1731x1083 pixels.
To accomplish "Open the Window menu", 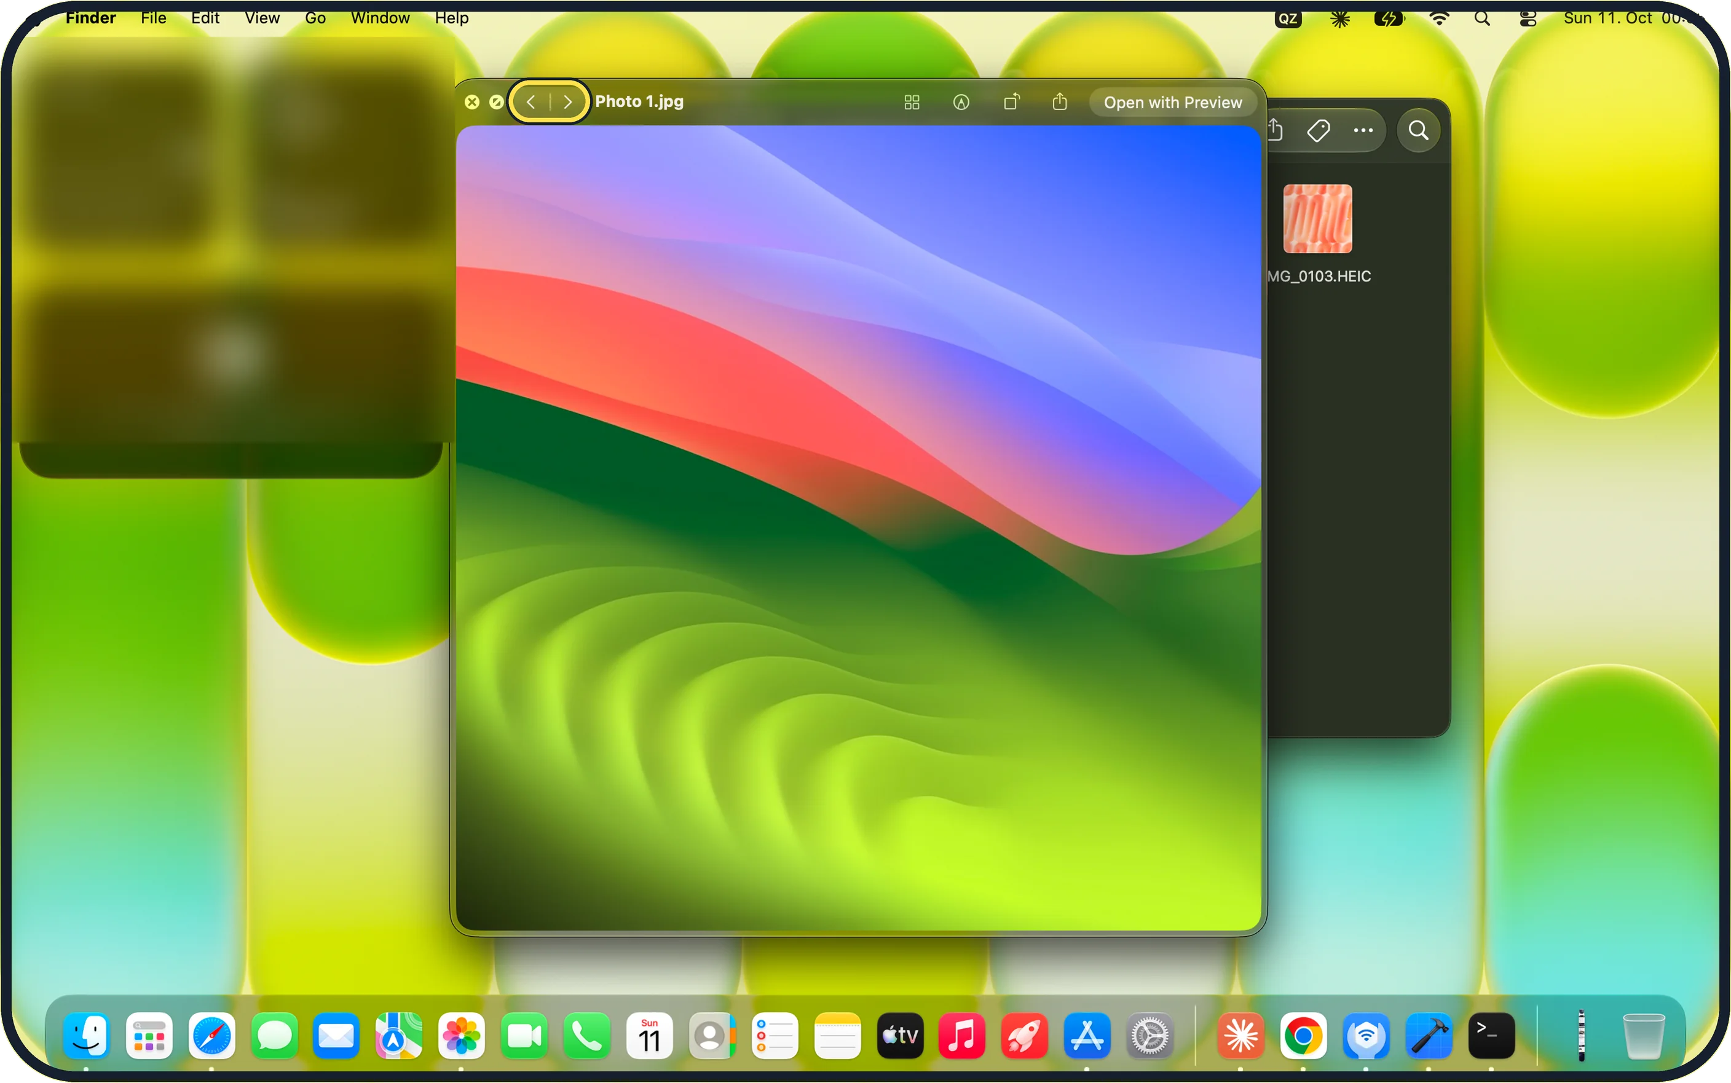I will click(x=381, y=18).
